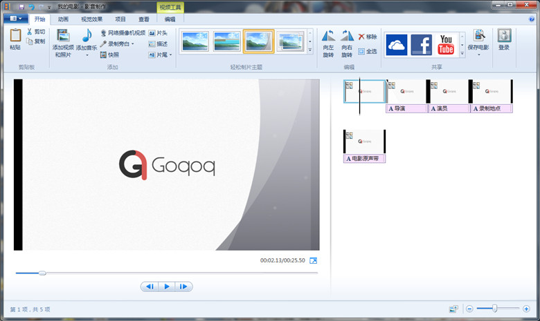Click theme gallery down arrow
540x321 pixels.
coord(310,41)
